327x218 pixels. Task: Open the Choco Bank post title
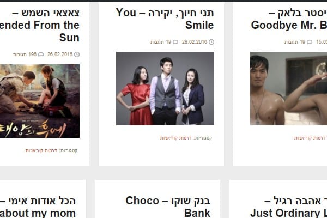(x=168, y=207)
